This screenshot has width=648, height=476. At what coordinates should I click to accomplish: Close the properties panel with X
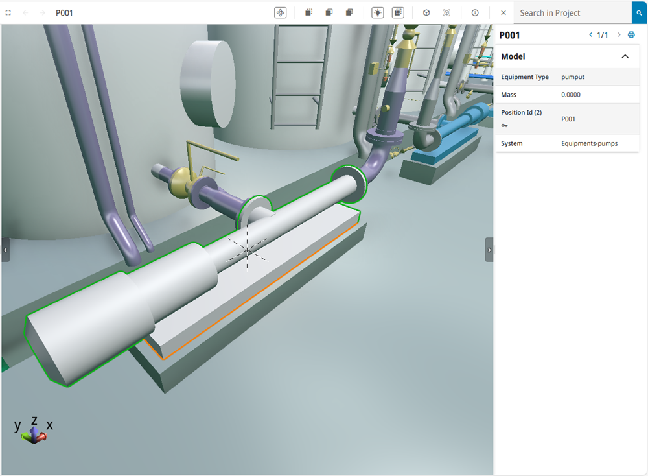pyautogui.click(x=503, y=13)
